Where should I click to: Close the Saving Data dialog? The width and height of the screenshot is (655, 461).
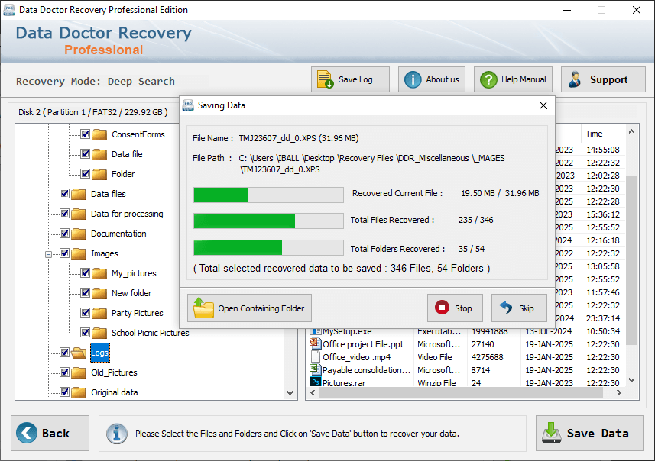pyautogui.click(x=543, y=105)
